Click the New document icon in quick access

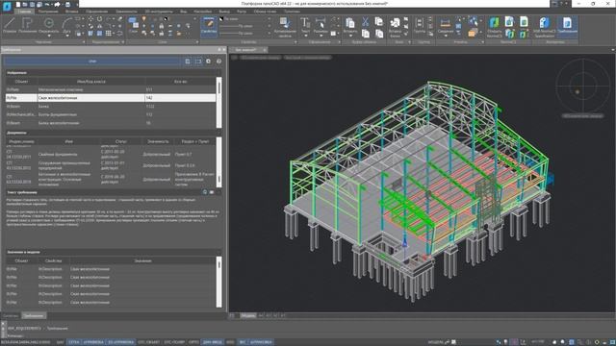click(x=17, y=4)
